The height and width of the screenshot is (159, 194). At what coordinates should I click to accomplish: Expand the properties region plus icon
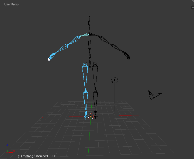[x=193, y=8]
